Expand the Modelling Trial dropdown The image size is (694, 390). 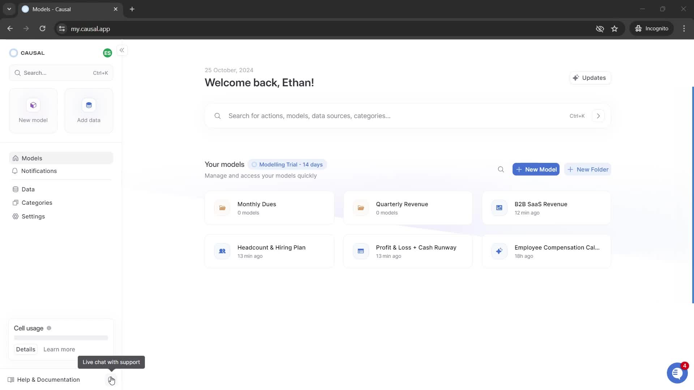287,164
